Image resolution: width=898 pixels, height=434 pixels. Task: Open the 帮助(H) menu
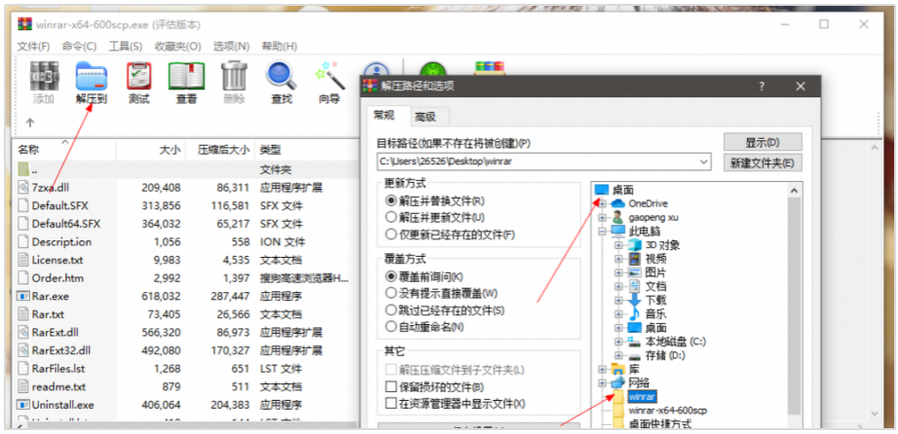pyautogui.click(x=280, y=47)
